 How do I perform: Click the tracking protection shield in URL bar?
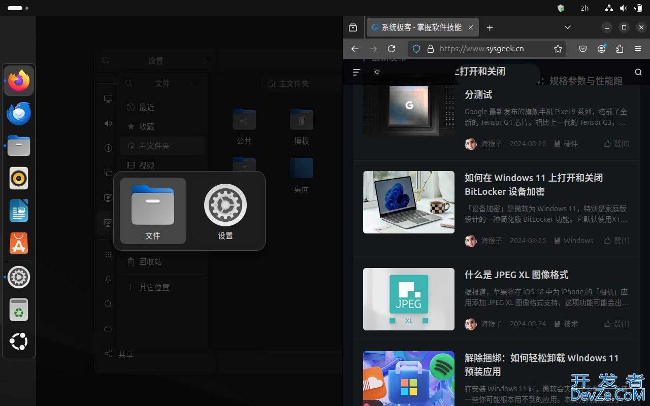[x=416, y=49]
